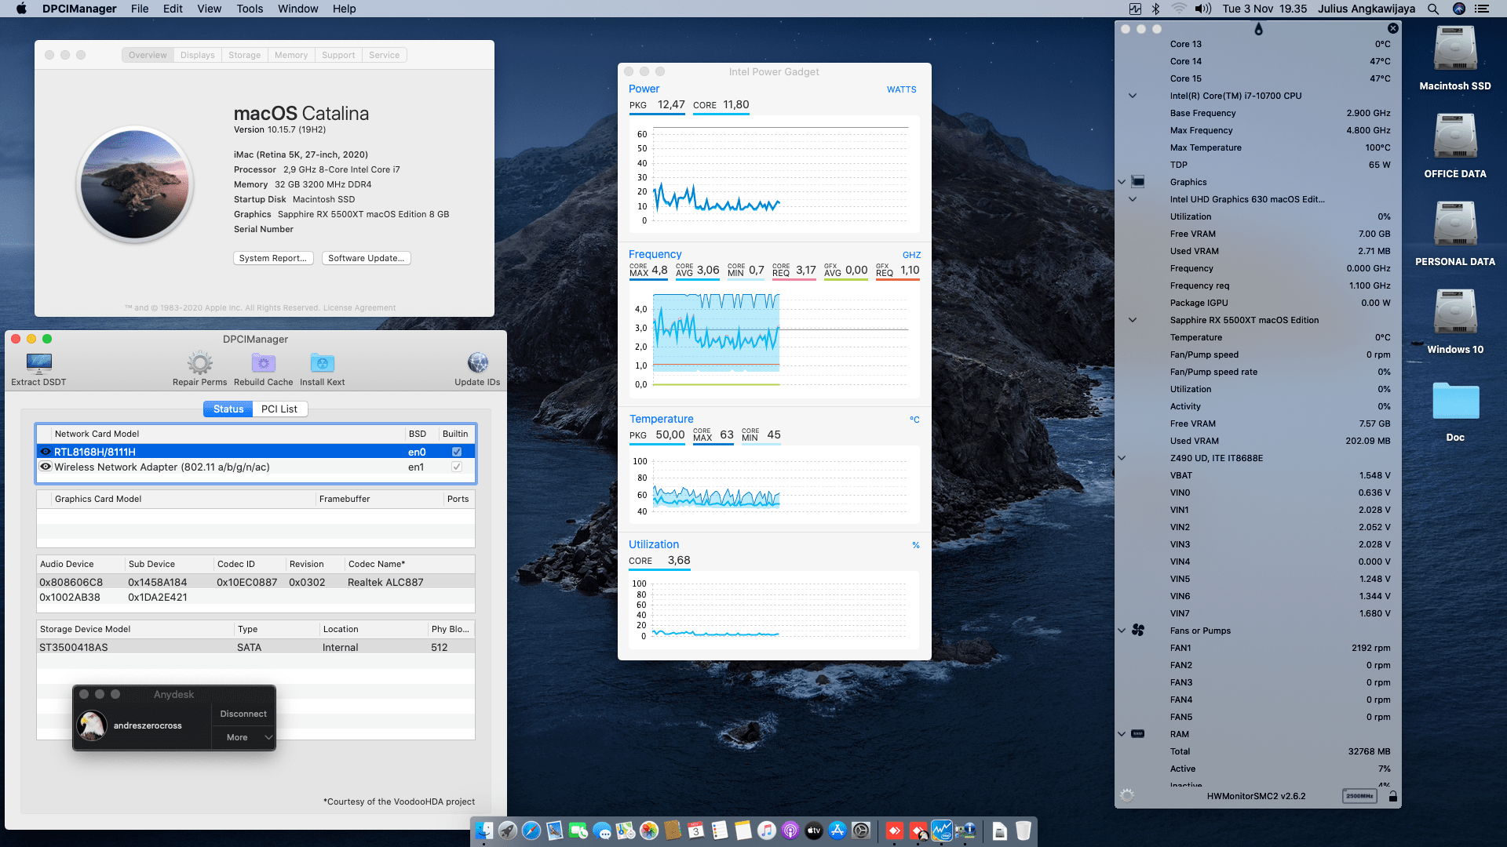Click eye icon beside Wireless Network Adapter

[46, 467]
